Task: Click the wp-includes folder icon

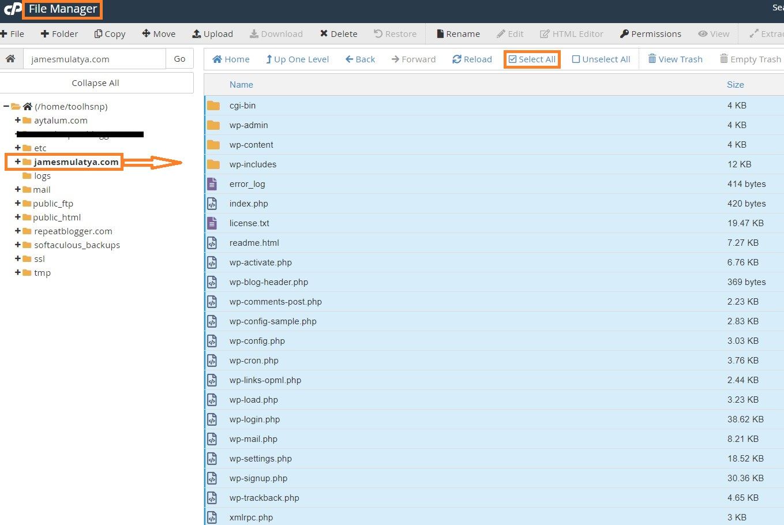Action: pyautogui.click(x=213, y=164)
